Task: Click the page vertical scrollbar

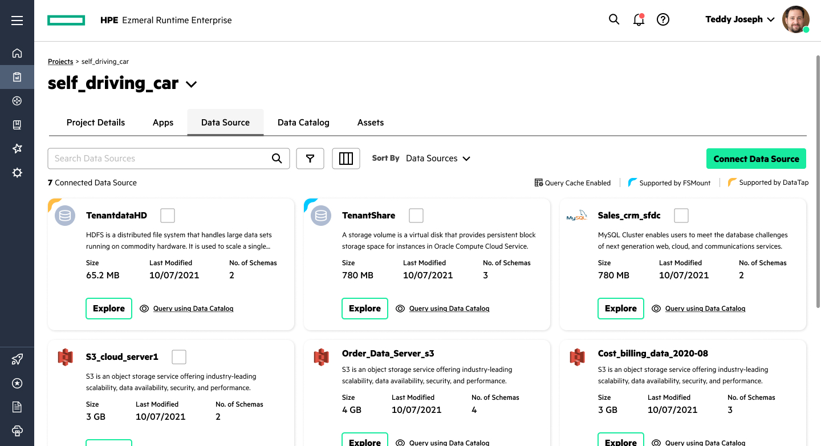Action: pyautogui.click(x=818, y=183)
